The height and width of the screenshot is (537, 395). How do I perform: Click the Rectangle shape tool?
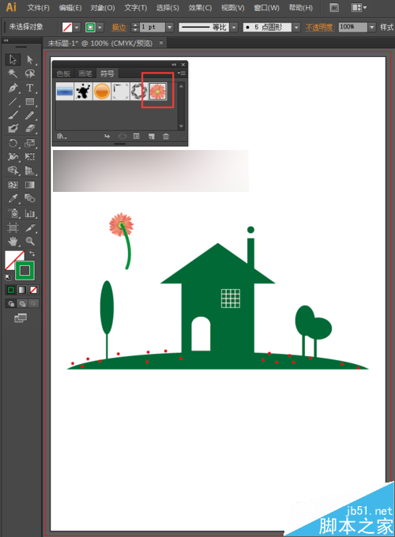(30, 102)
